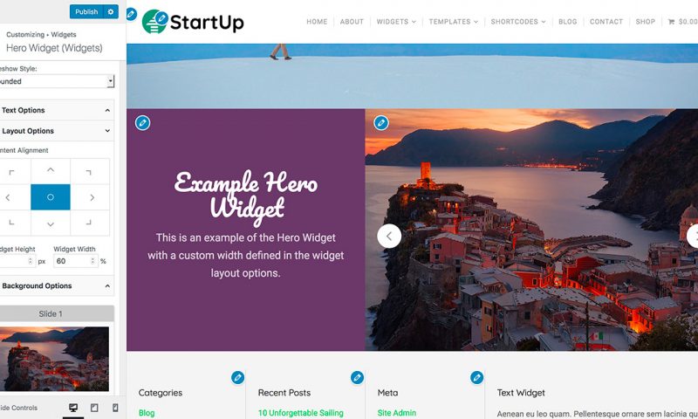698x419 pixels.
Task: Open the Widgets navigation menu
Action: (396, 21)
